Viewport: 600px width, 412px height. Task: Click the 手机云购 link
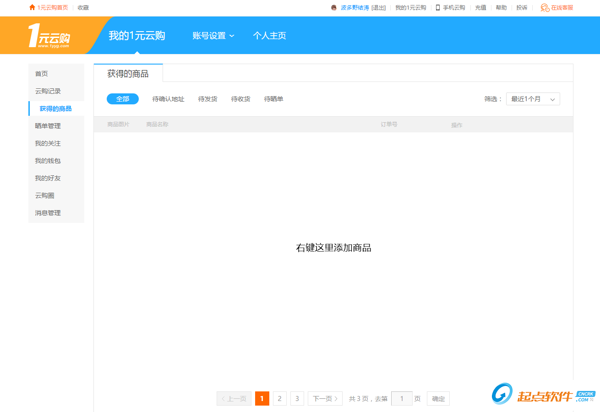[454, 7]
